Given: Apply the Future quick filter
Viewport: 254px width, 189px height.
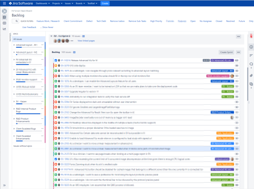Looking at the screenshot, I should tap(242, 21).
